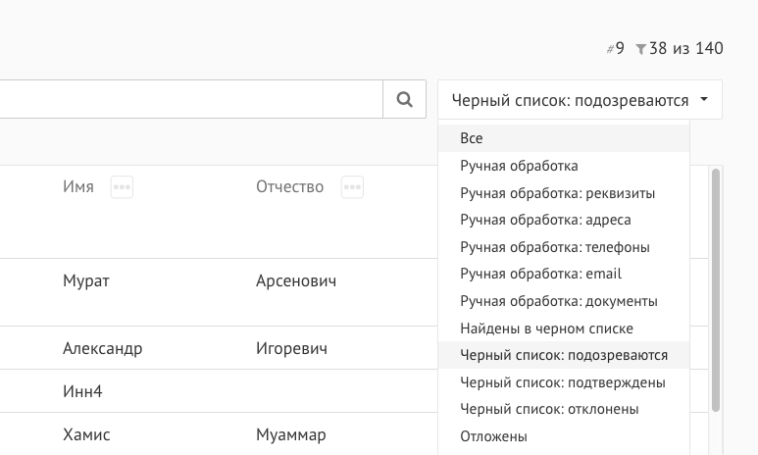Click the 38 из 140 record counter
Screen dimensions: 758x455
pos(686,48)
